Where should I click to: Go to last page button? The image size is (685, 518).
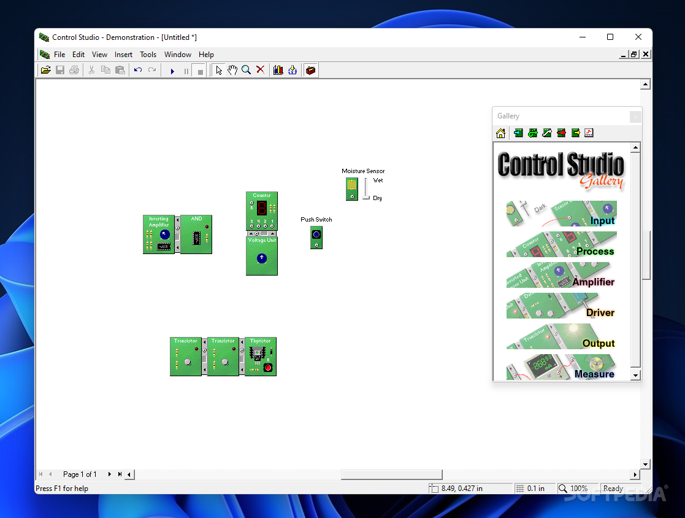(120, 474)
